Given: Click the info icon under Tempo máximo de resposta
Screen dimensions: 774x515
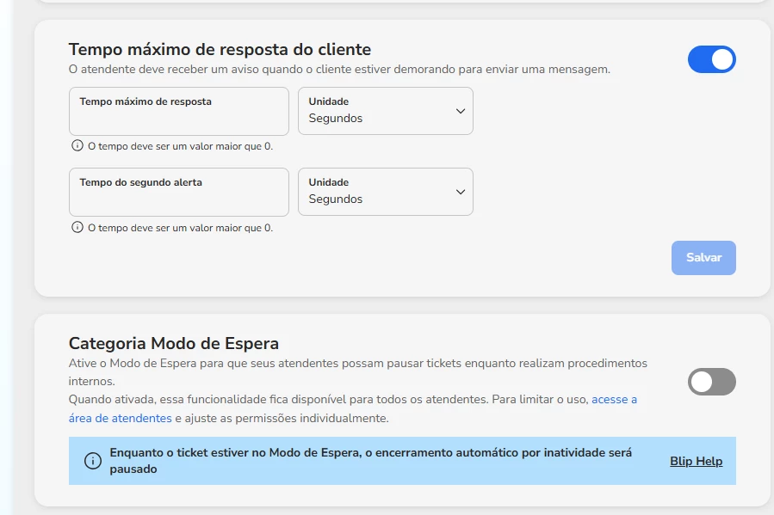Looking at the screenshot, I should [x=77, y=145].
